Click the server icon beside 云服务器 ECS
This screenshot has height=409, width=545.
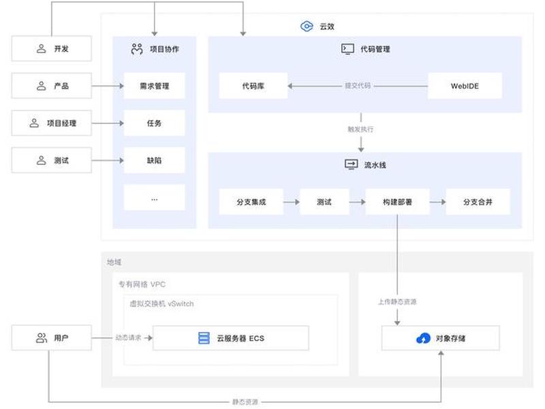pyautogui.click(x=204, y=338)
